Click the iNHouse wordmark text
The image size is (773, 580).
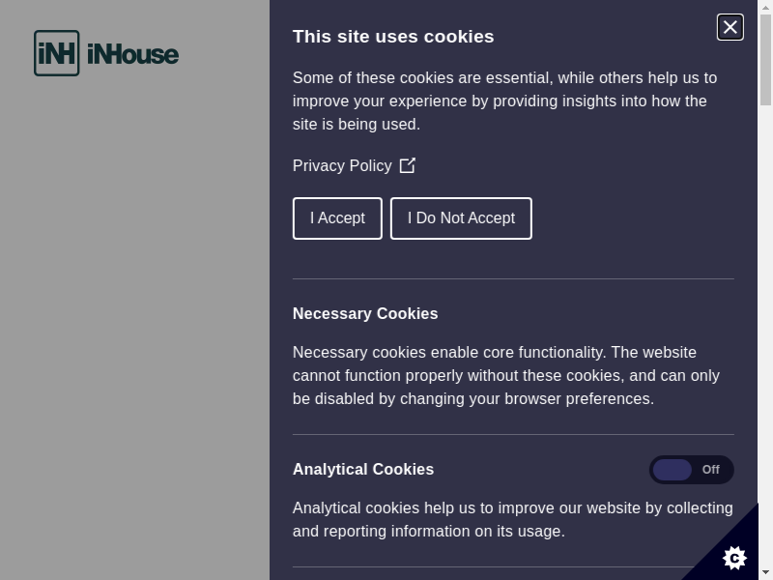coord(132,54)
